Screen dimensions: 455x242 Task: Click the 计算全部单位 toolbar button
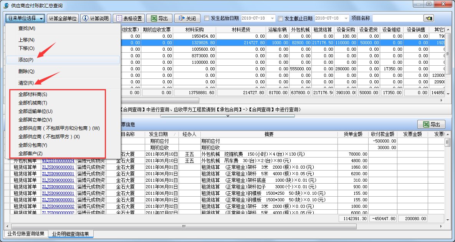click(x=63, y=18)
